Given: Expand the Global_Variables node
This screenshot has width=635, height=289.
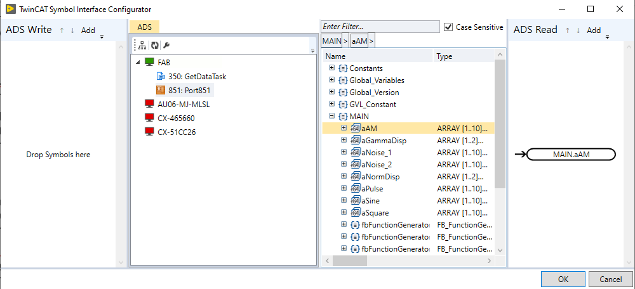Looking at the screenshot, I should pyautogui.click(x=331, y=80).
